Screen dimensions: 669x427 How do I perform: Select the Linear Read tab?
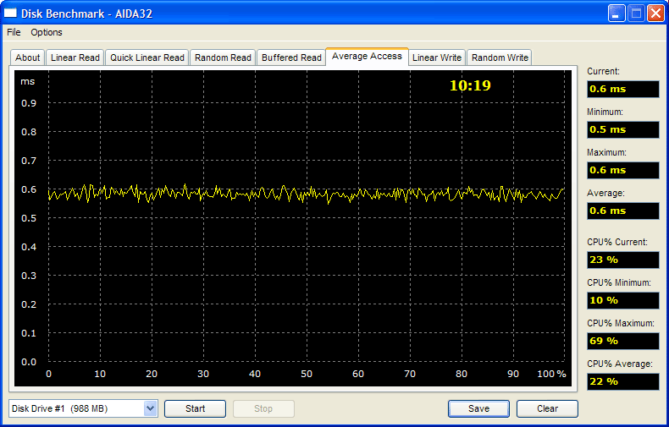[75, 57]
